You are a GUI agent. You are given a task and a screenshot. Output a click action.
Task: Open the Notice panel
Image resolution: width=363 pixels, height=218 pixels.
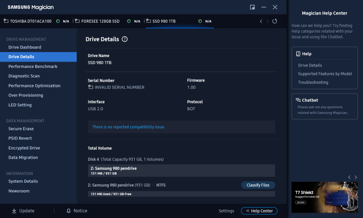pyautogui.click(x=77, y=211)
